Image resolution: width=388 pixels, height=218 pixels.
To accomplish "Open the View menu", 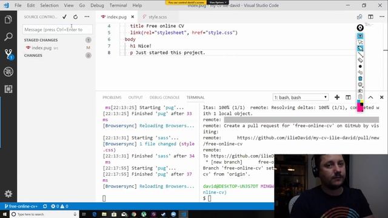I will point(69,5).
